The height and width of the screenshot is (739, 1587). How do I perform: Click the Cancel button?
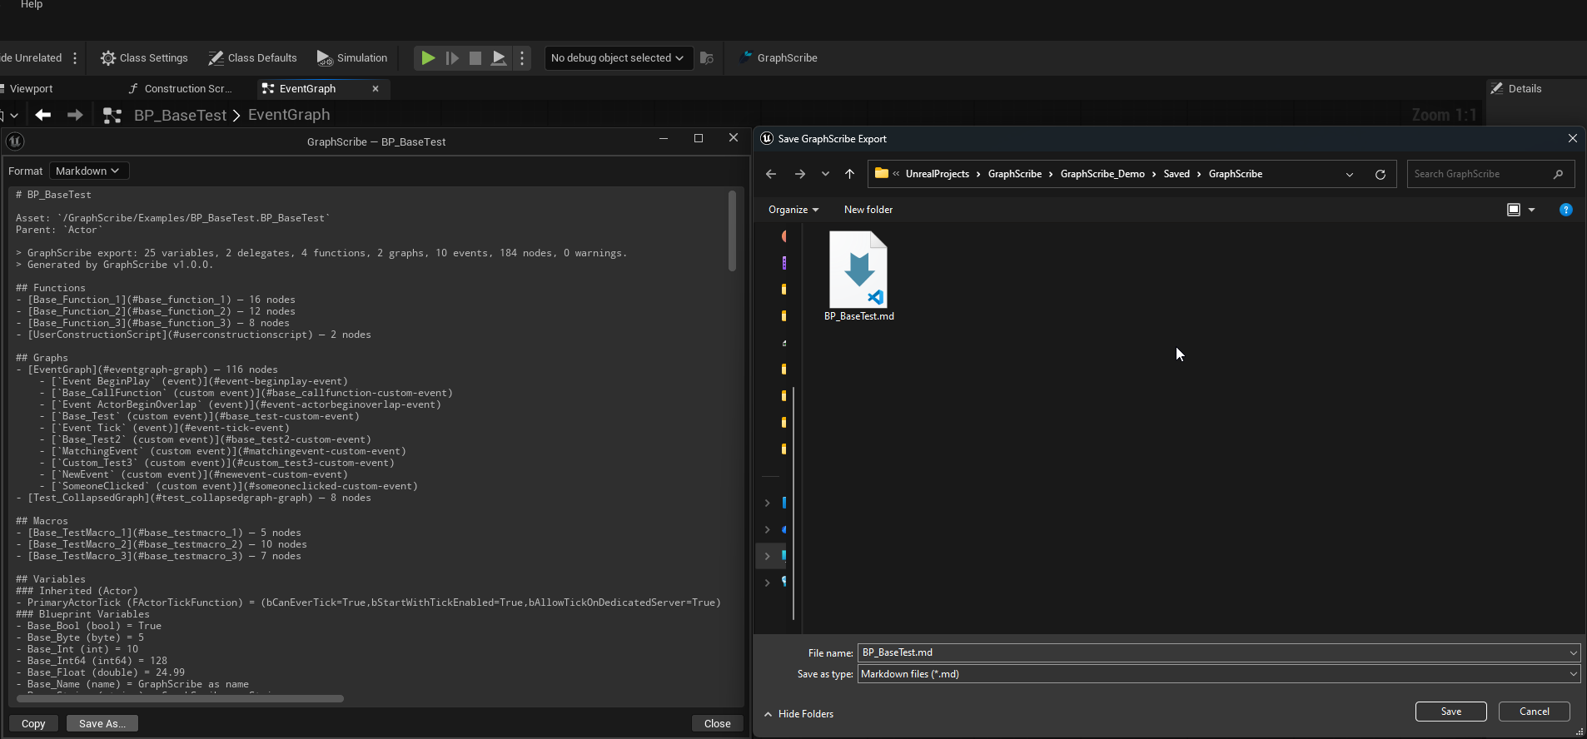(x=1534, y=712)
